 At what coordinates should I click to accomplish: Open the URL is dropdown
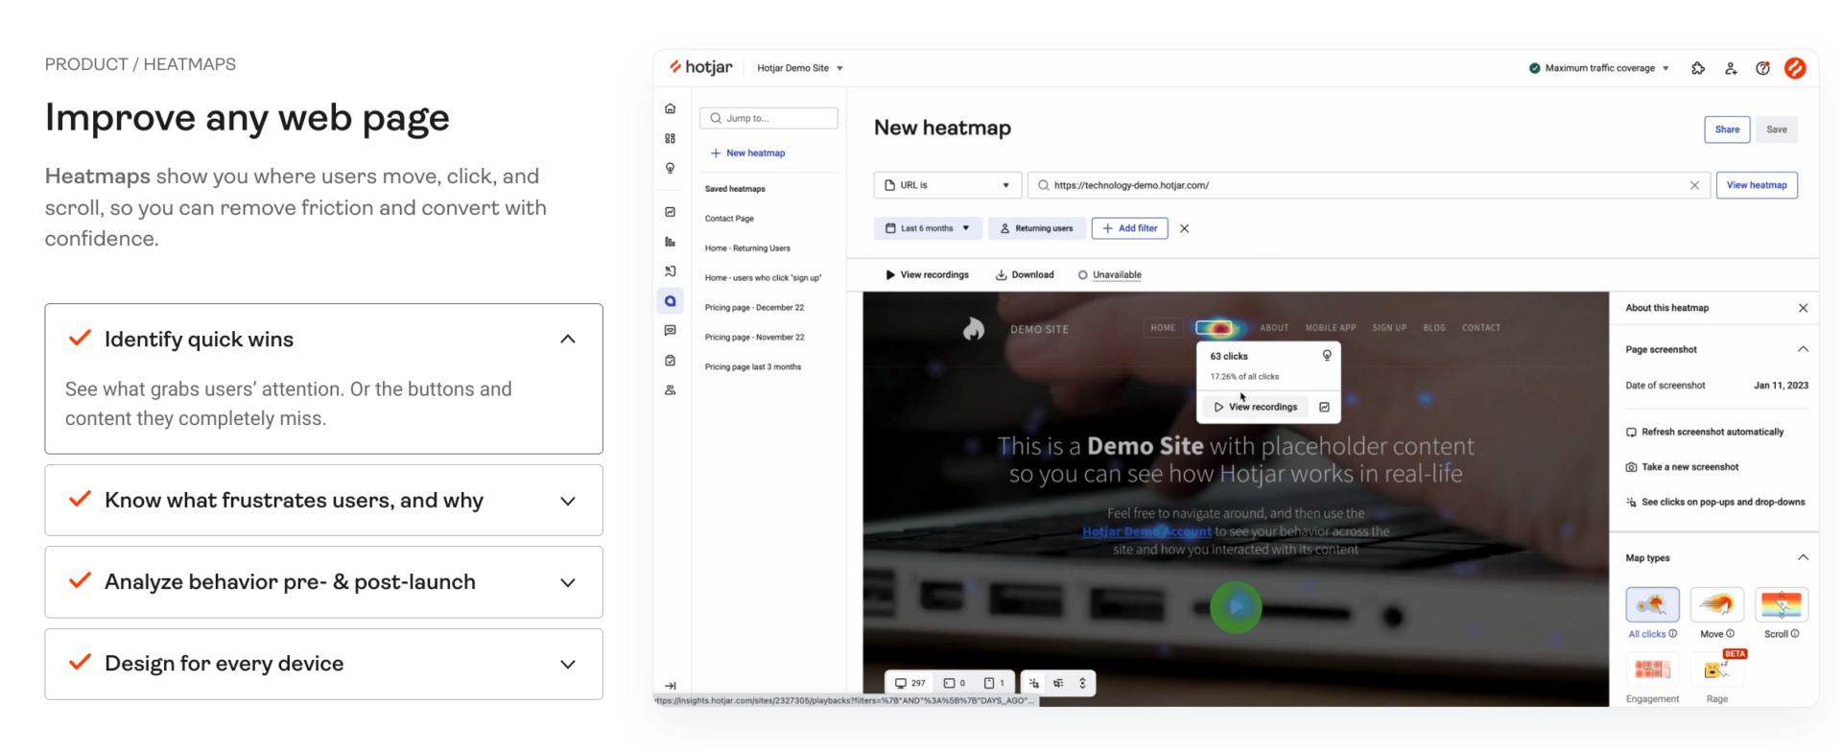pos(948,185)
